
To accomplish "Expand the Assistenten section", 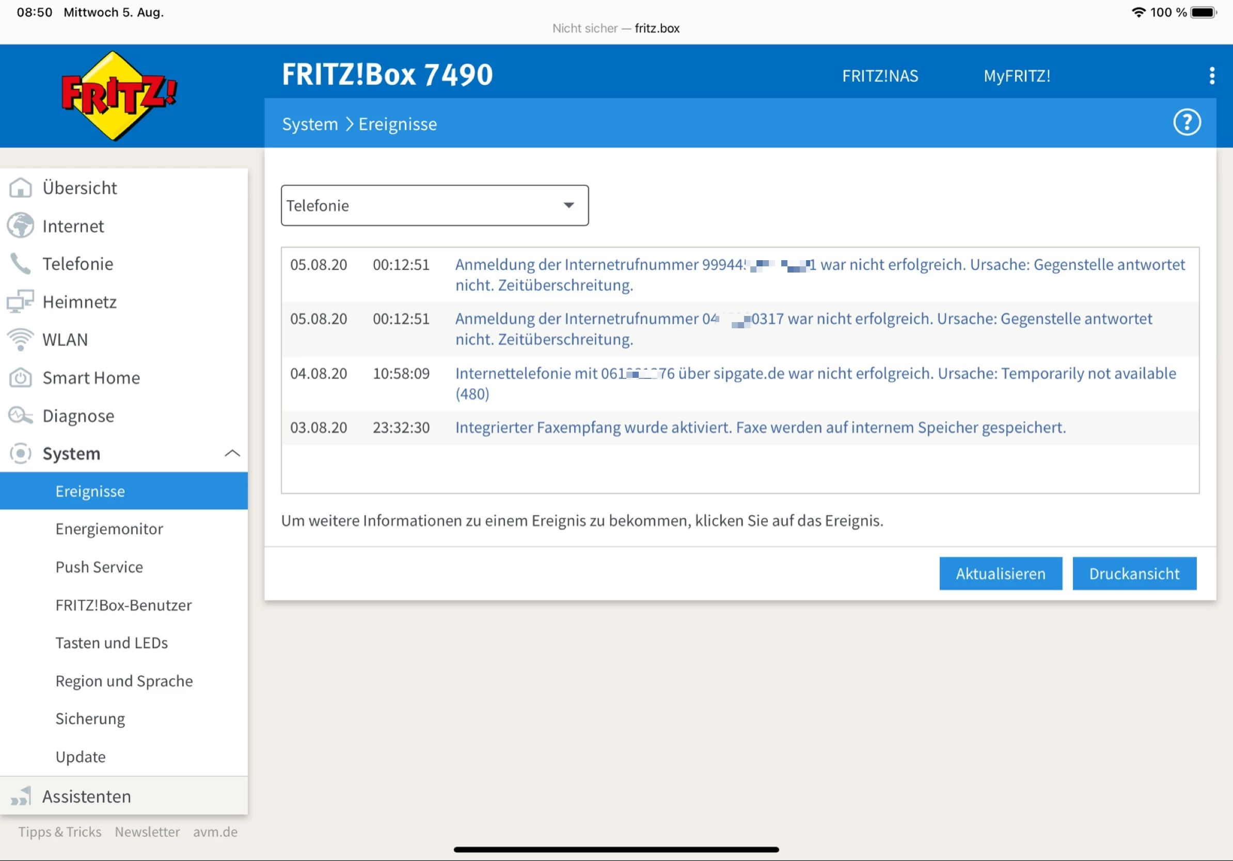I will pos(86,796).
